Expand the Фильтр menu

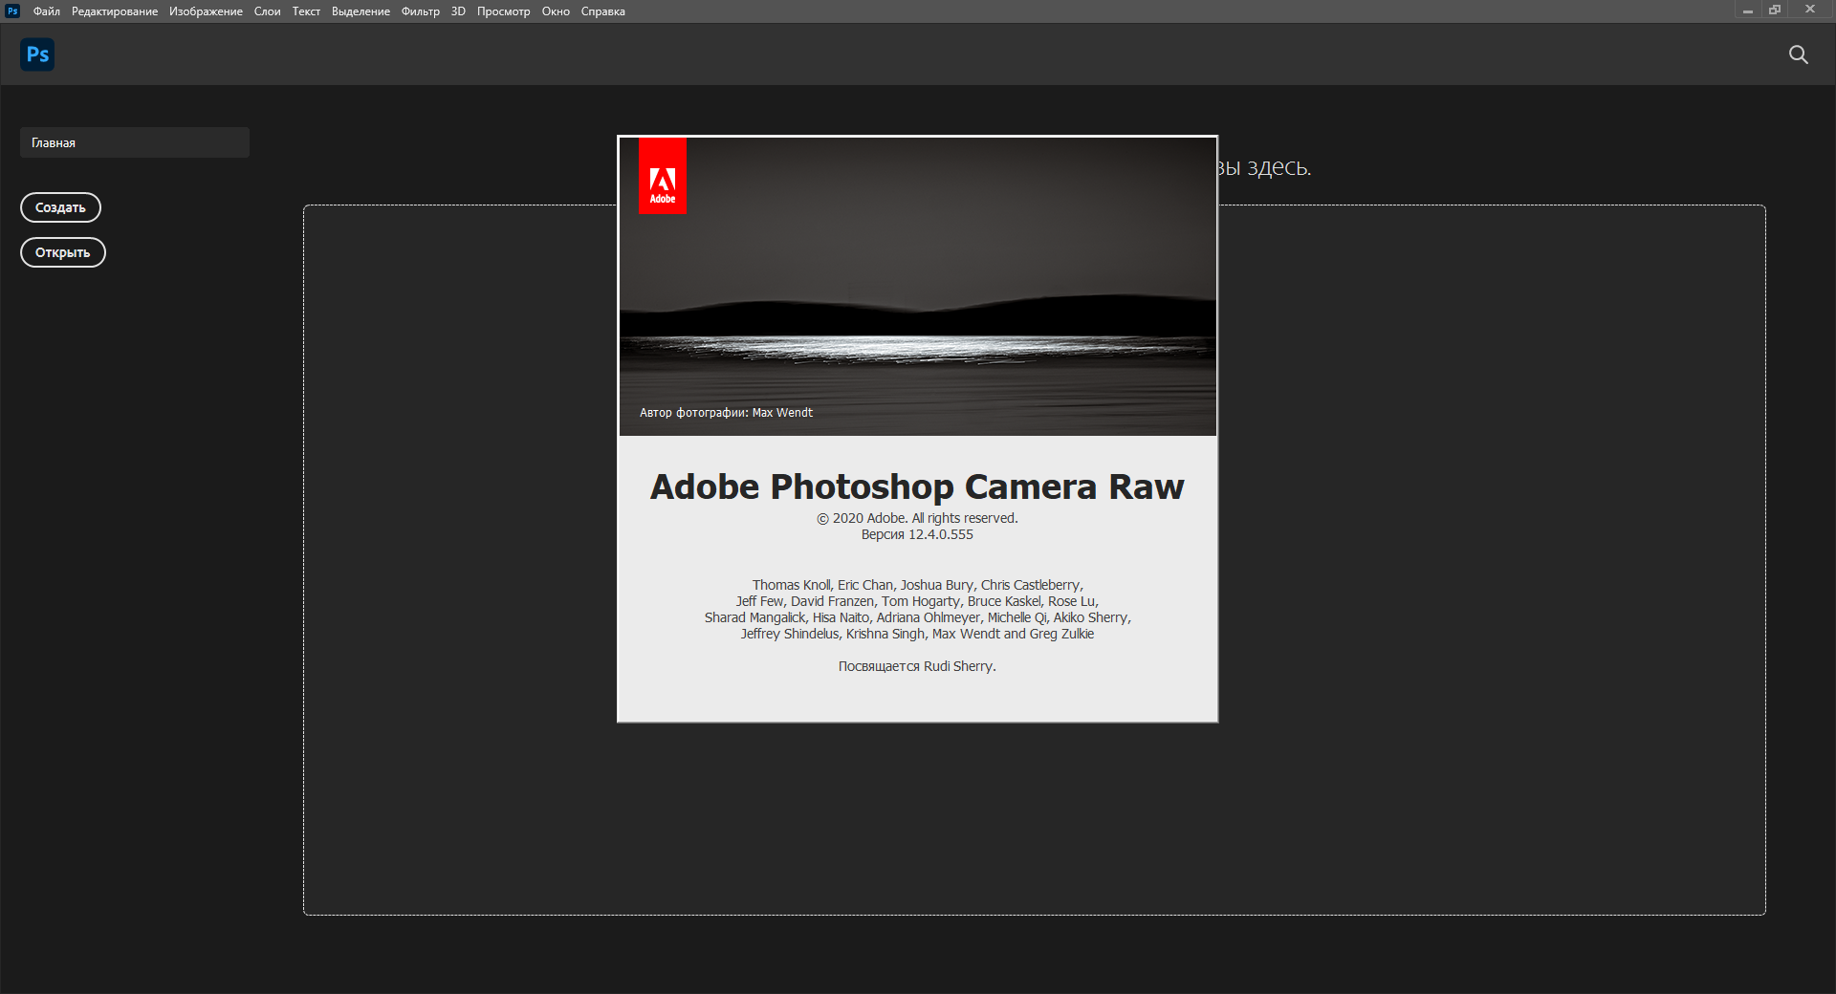click(x=420, y=11)
